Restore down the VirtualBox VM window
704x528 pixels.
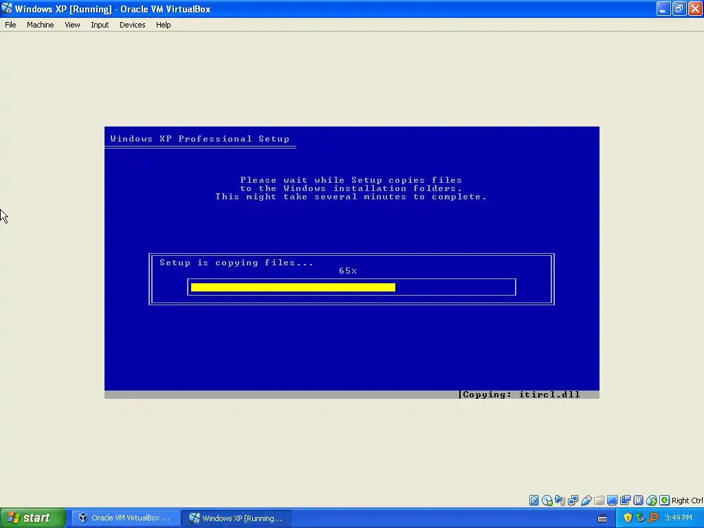coord(679,8)
